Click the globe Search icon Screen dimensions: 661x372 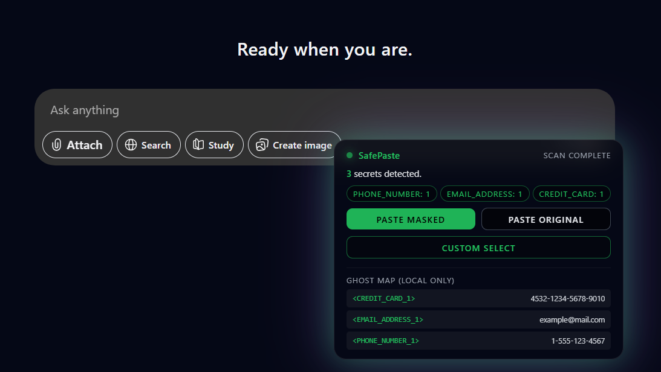pos(131,145)
